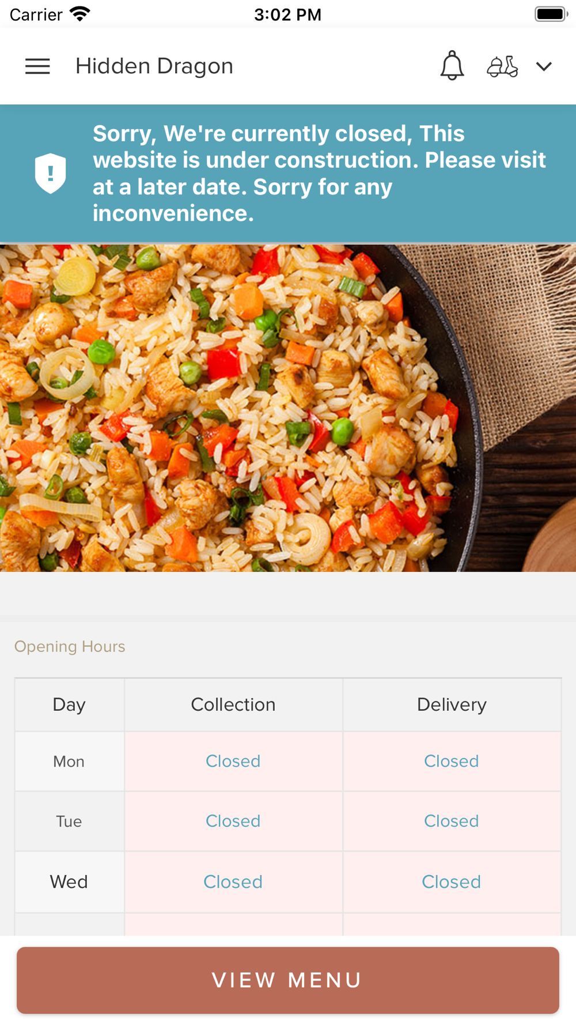Click the VIEW MENU button
This screenshot has height=1025, width=576.
click(288, 980)
